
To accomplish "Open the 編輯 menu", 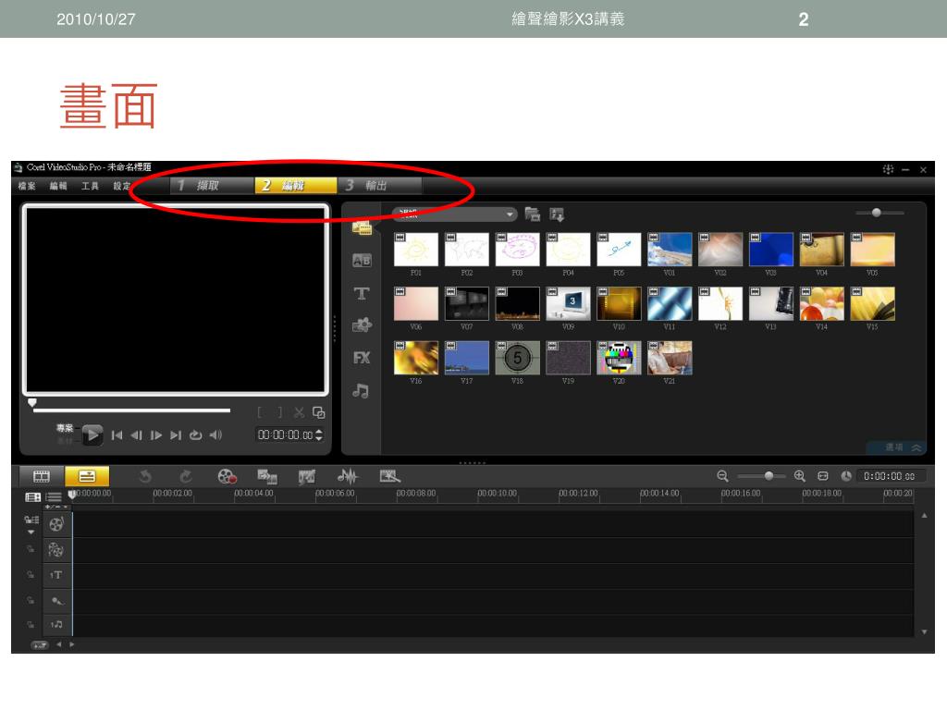I will (58, 186).
